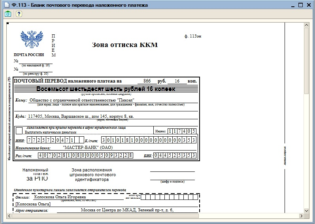Select the sender name Колоскова Ольга Игоревна
Image resolution: width=315 pixels, height=224 pixels.
pyautogui.click(x=60, y=196)
